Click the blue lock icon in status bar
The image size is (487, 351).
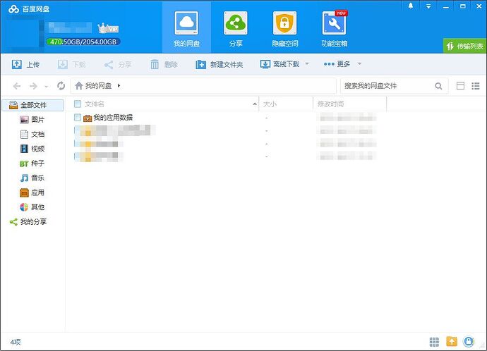click(469, 342)
